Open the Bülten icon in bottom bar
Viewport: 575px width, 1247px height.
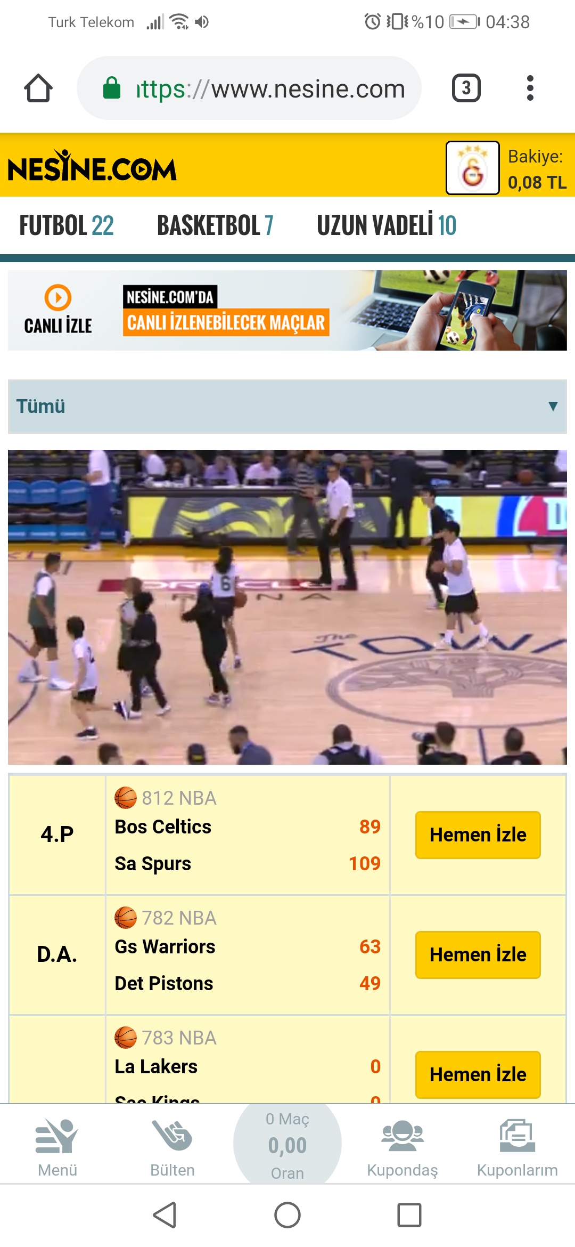[x=172, y=1147]
